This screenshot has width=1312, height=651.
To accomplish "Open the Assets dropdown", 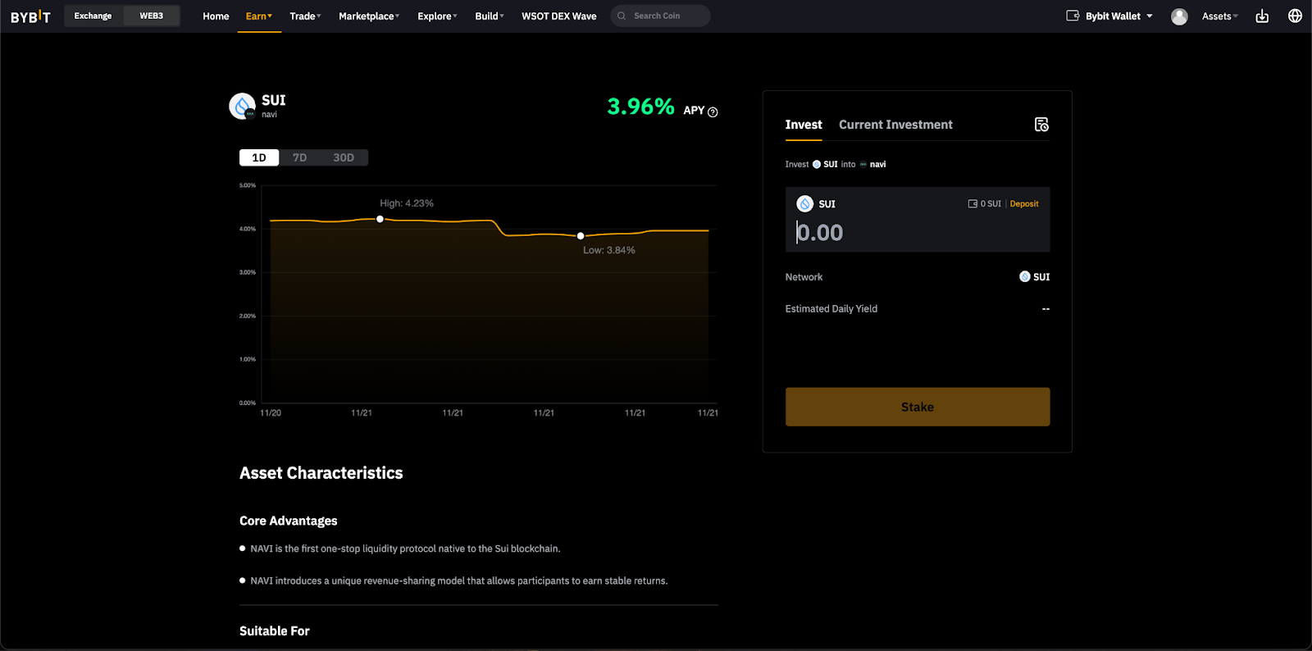I will (x=1220, y=16).
